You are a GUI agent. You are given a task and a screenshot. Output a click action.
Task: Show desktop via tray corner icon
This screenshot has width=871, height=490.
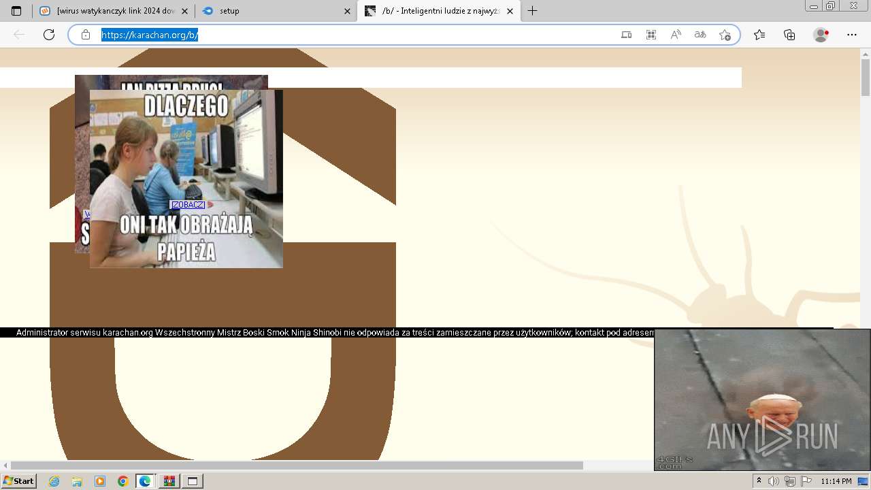[x=864, y=481]
